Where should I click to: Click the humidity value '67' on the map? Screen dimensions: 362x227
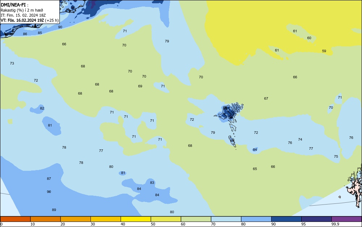point(266,99)
